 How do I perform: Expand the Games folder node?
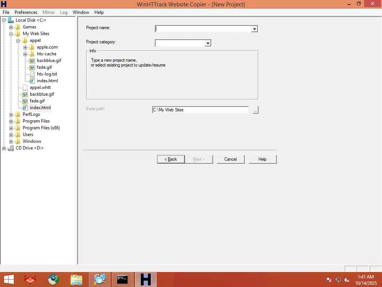[x=11, y=27]
